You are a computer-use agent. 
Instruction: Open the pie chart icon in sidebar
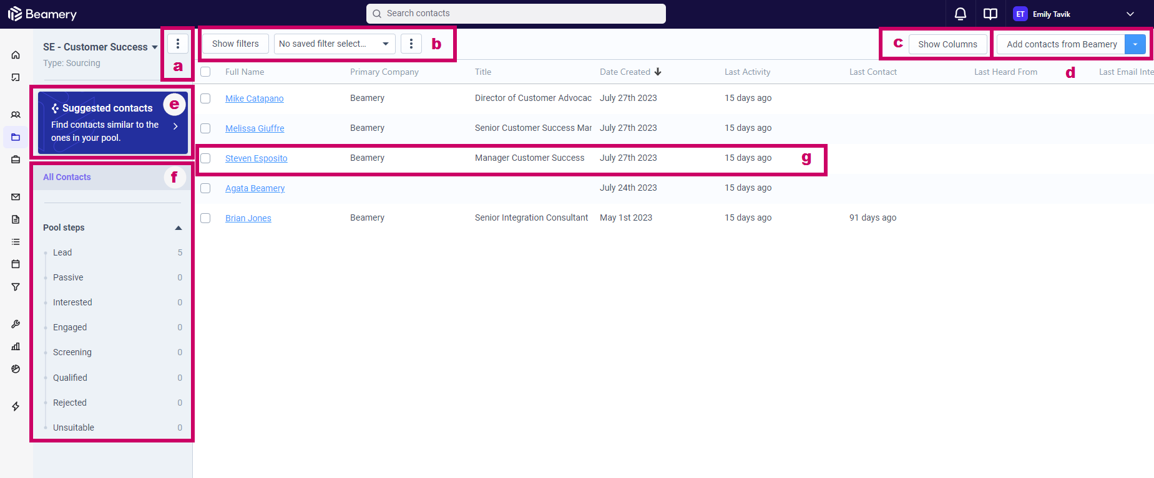pyautogui.click(x=16, y=369)
